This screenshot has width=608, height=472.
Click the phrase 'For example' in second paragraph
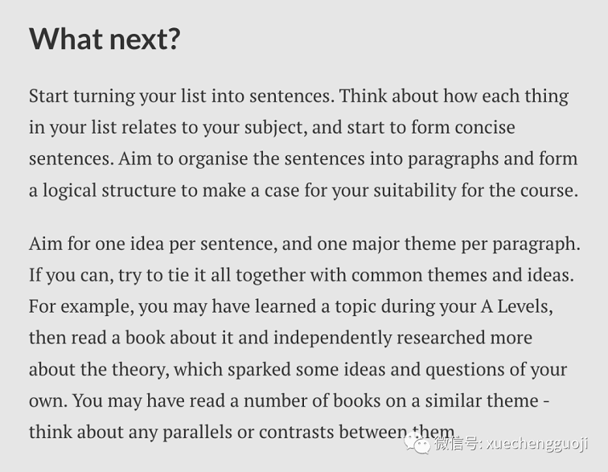(81, 307)
